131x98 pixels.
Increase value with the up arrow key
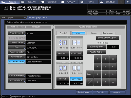click(x=113, y=82)
